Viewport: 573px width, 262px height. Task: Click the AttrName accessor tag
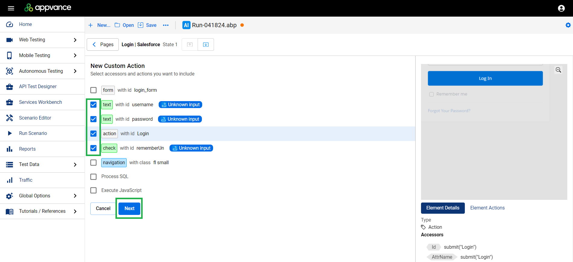(x=442, y=257)
